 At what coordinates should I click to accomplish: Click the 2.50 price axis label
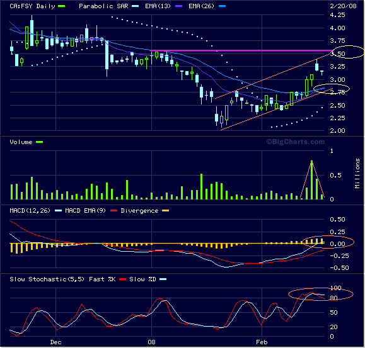(337, 106)
